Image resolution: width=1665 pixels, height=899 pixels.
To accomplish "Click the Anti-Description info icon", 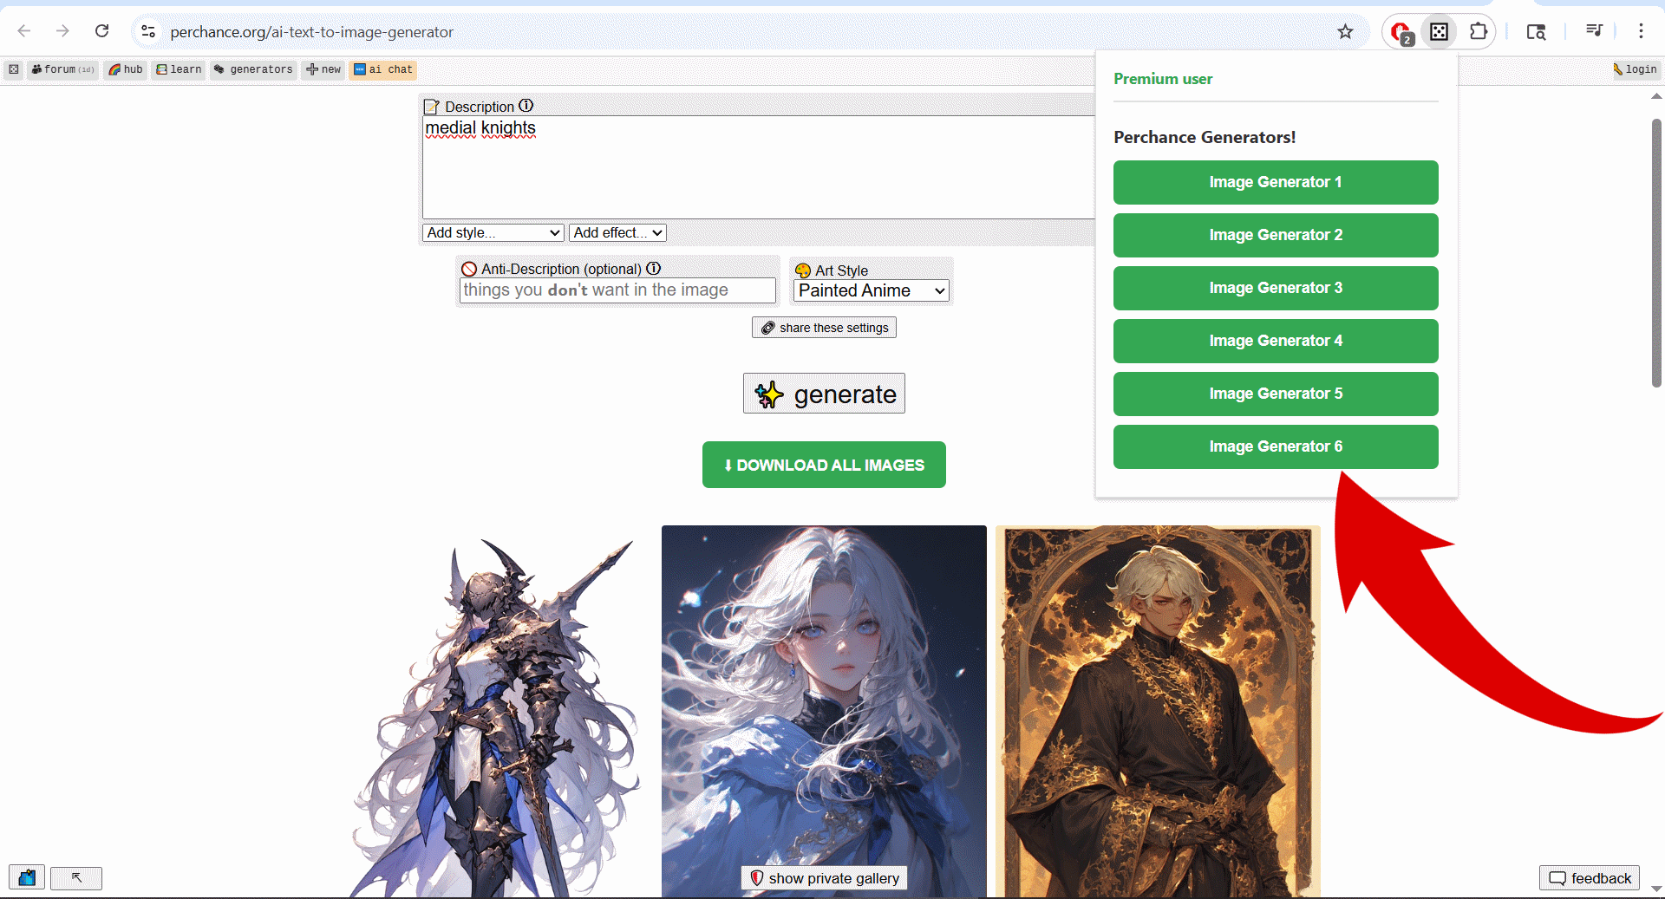I will coord(654,269).
